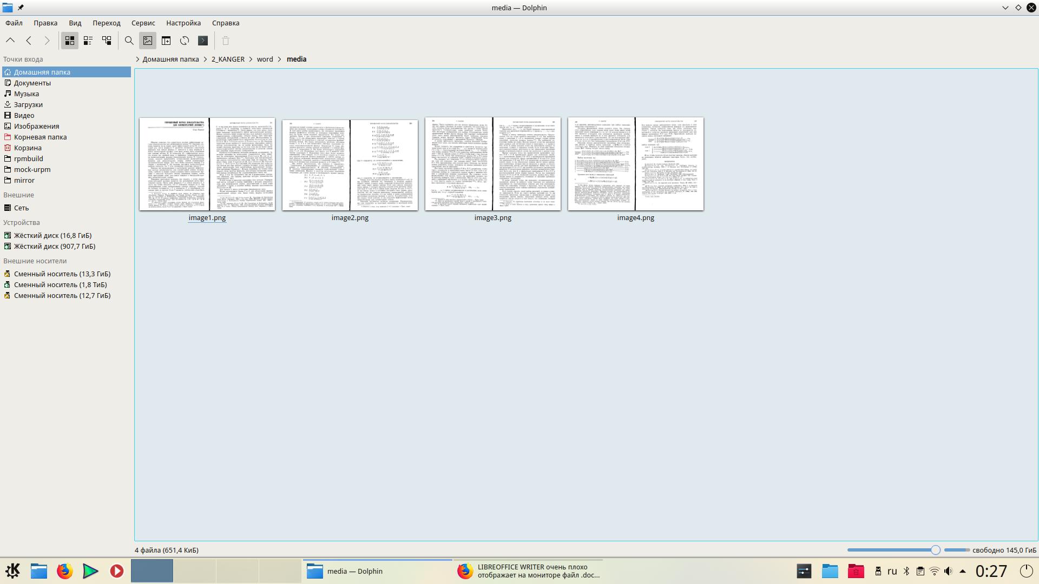Go up to the parent folder
Viewport: 1039px width, 584px height.
(x=10, y=41)
